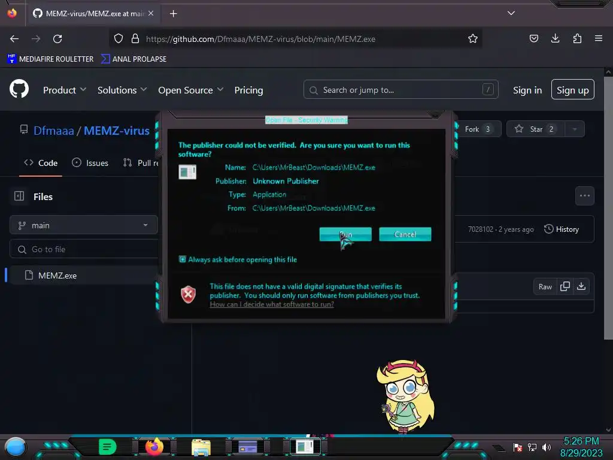
Task: Star the repository
Action: click(535, 129)
